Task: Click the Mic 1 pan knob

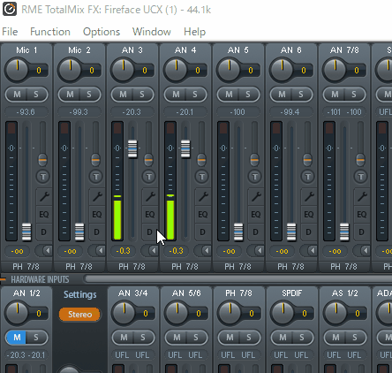Action: coord(17,70)
